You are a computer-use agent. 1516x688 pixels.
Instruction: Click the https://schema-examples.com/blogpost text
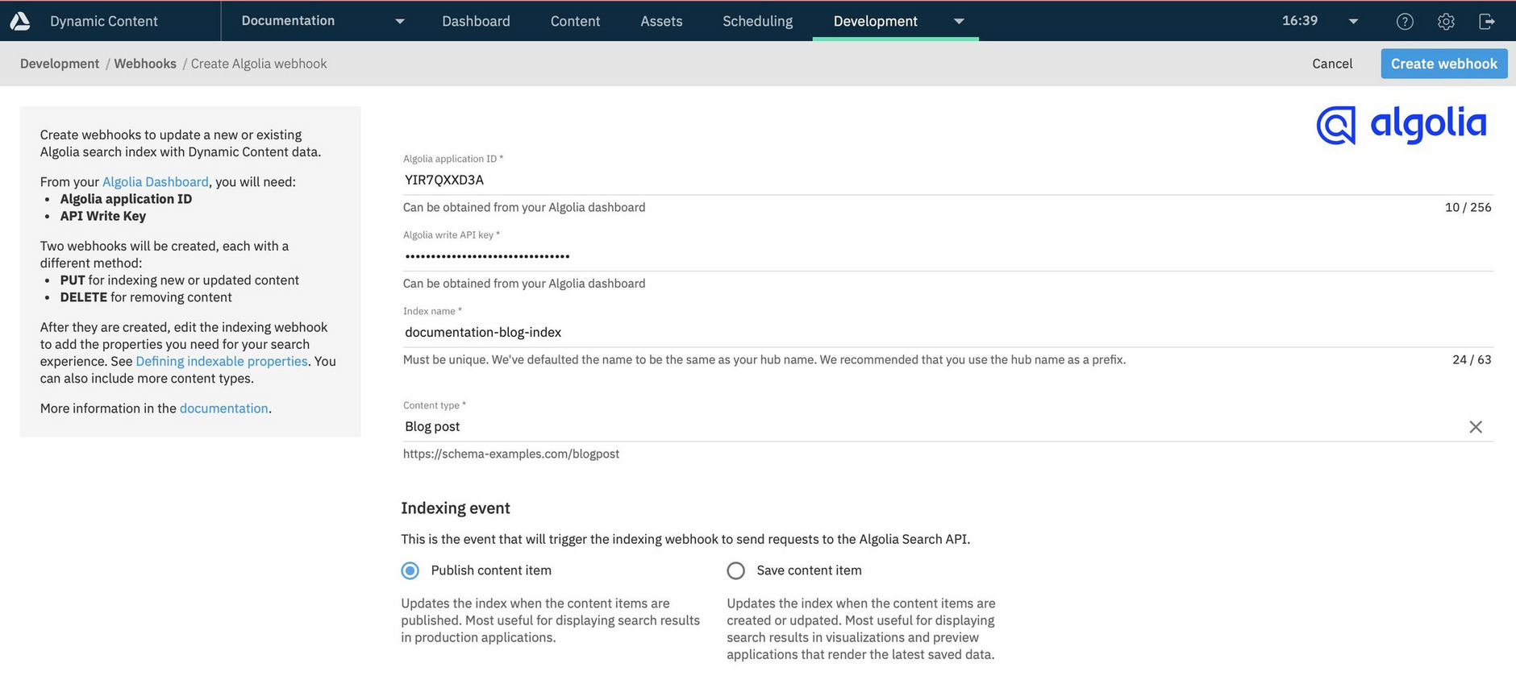point(511,454)
